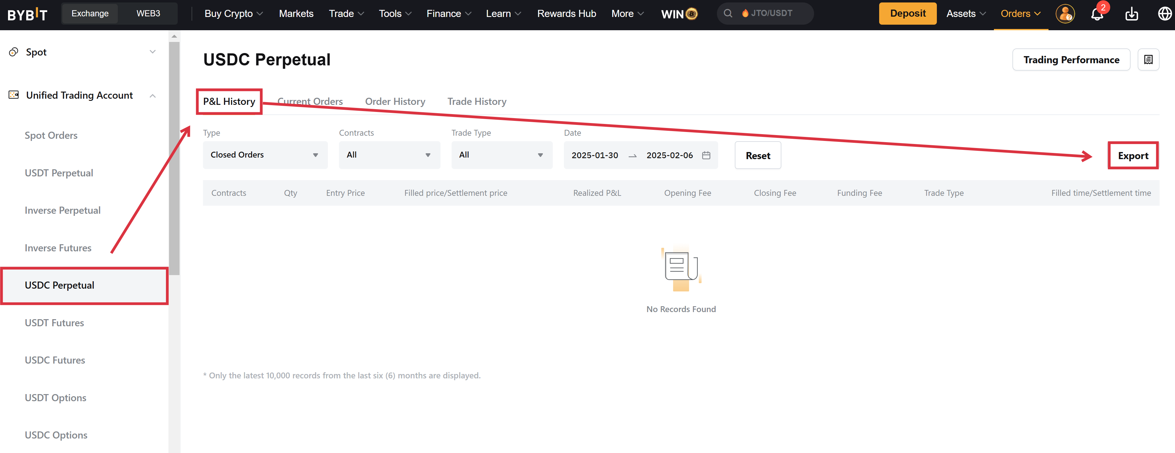Open Inverse Perpetual in sidebar
The width and height of the screenshot is (1175, 453).
pos(63,210)
